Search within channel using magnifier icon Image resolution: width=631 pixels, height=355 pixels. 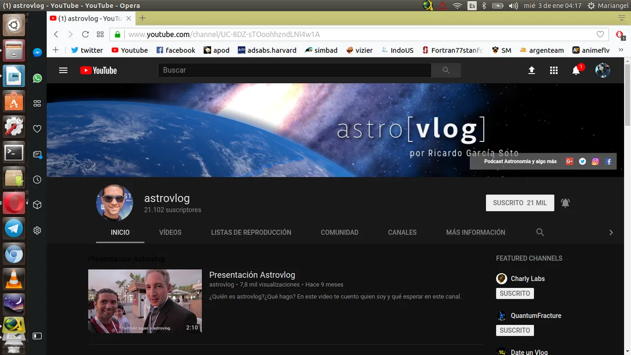tap(540, 232)
